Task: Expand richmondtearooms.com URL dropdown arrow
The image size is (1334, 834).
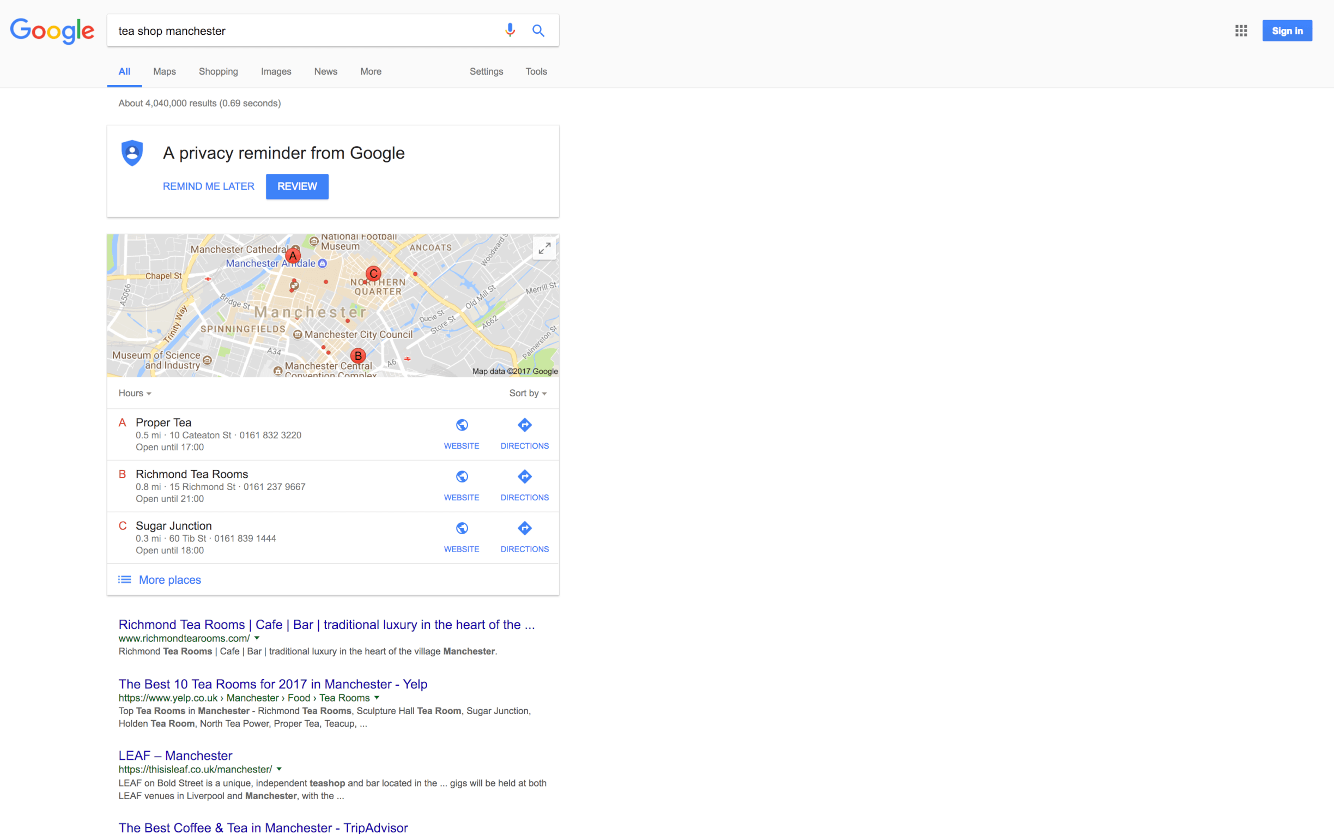Action: (257, 638)
